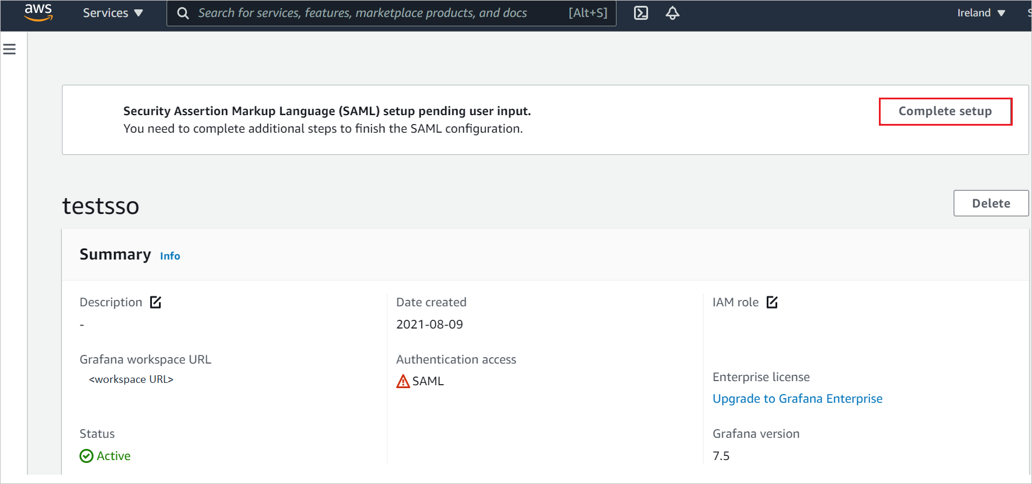Image resolution: width=1032 pixels, height=484 pixels.
Task: Click the Active status checkmark icon
Action: (x=86, y=456)
